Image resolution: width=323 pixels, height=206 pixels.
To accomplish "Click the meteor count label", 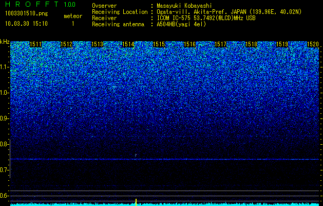I will point(73,16).
